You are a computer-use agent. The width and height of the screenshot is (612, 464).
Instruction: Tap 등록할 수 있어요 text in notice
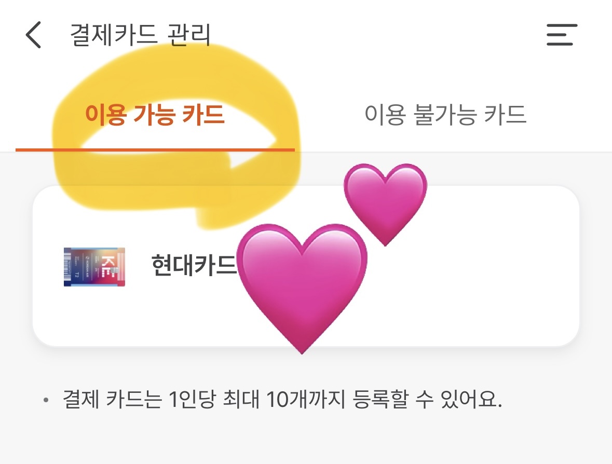(x=427, y=399)
